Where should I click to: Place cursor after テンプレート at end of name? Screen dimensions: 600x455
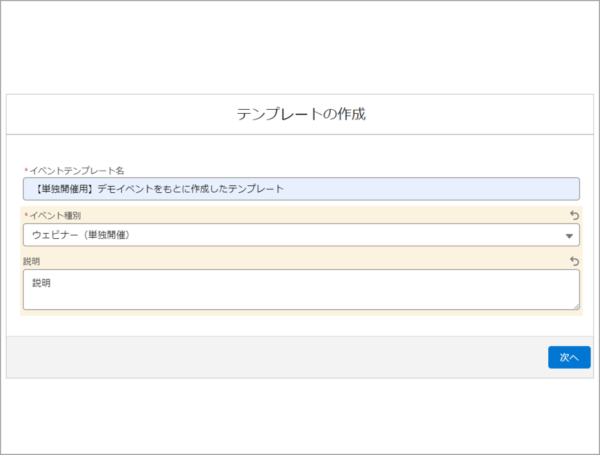[x=285, y=189]
